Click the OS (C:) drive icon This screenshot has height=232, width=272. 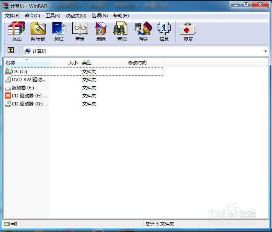coord(8,71)
